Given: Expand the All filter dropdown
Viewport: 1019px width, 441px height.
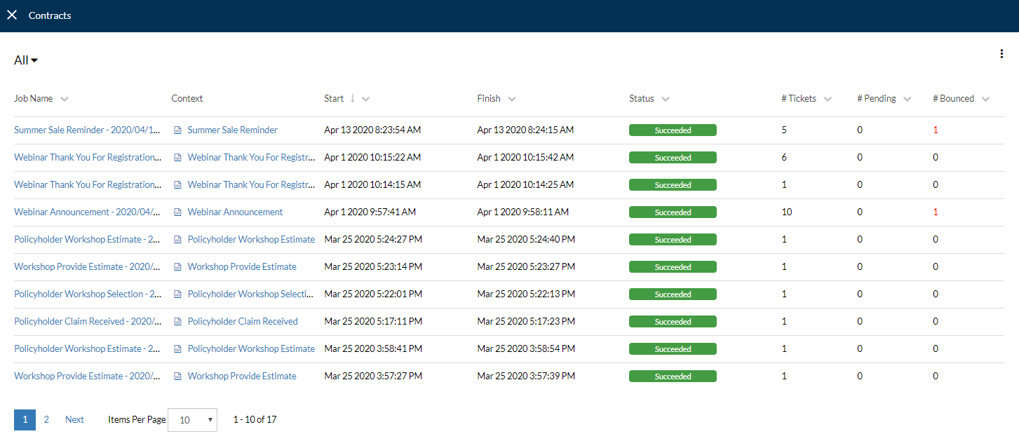Looking at the screenshot, I should 26,60.
